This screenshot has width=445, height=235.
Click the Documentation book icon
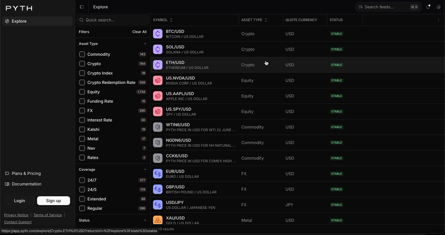[x=7, y=184]
